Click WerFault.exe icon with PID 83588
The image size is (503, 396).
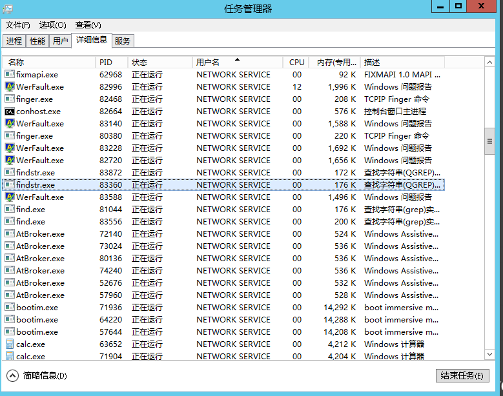coord(10,197)
